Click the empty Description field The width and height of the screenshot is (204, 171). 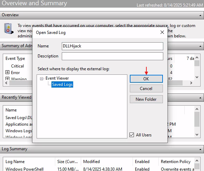click(x=113, y=56)
